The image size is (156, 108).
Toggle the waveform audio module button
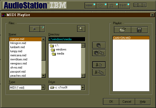tap(89, 5)
